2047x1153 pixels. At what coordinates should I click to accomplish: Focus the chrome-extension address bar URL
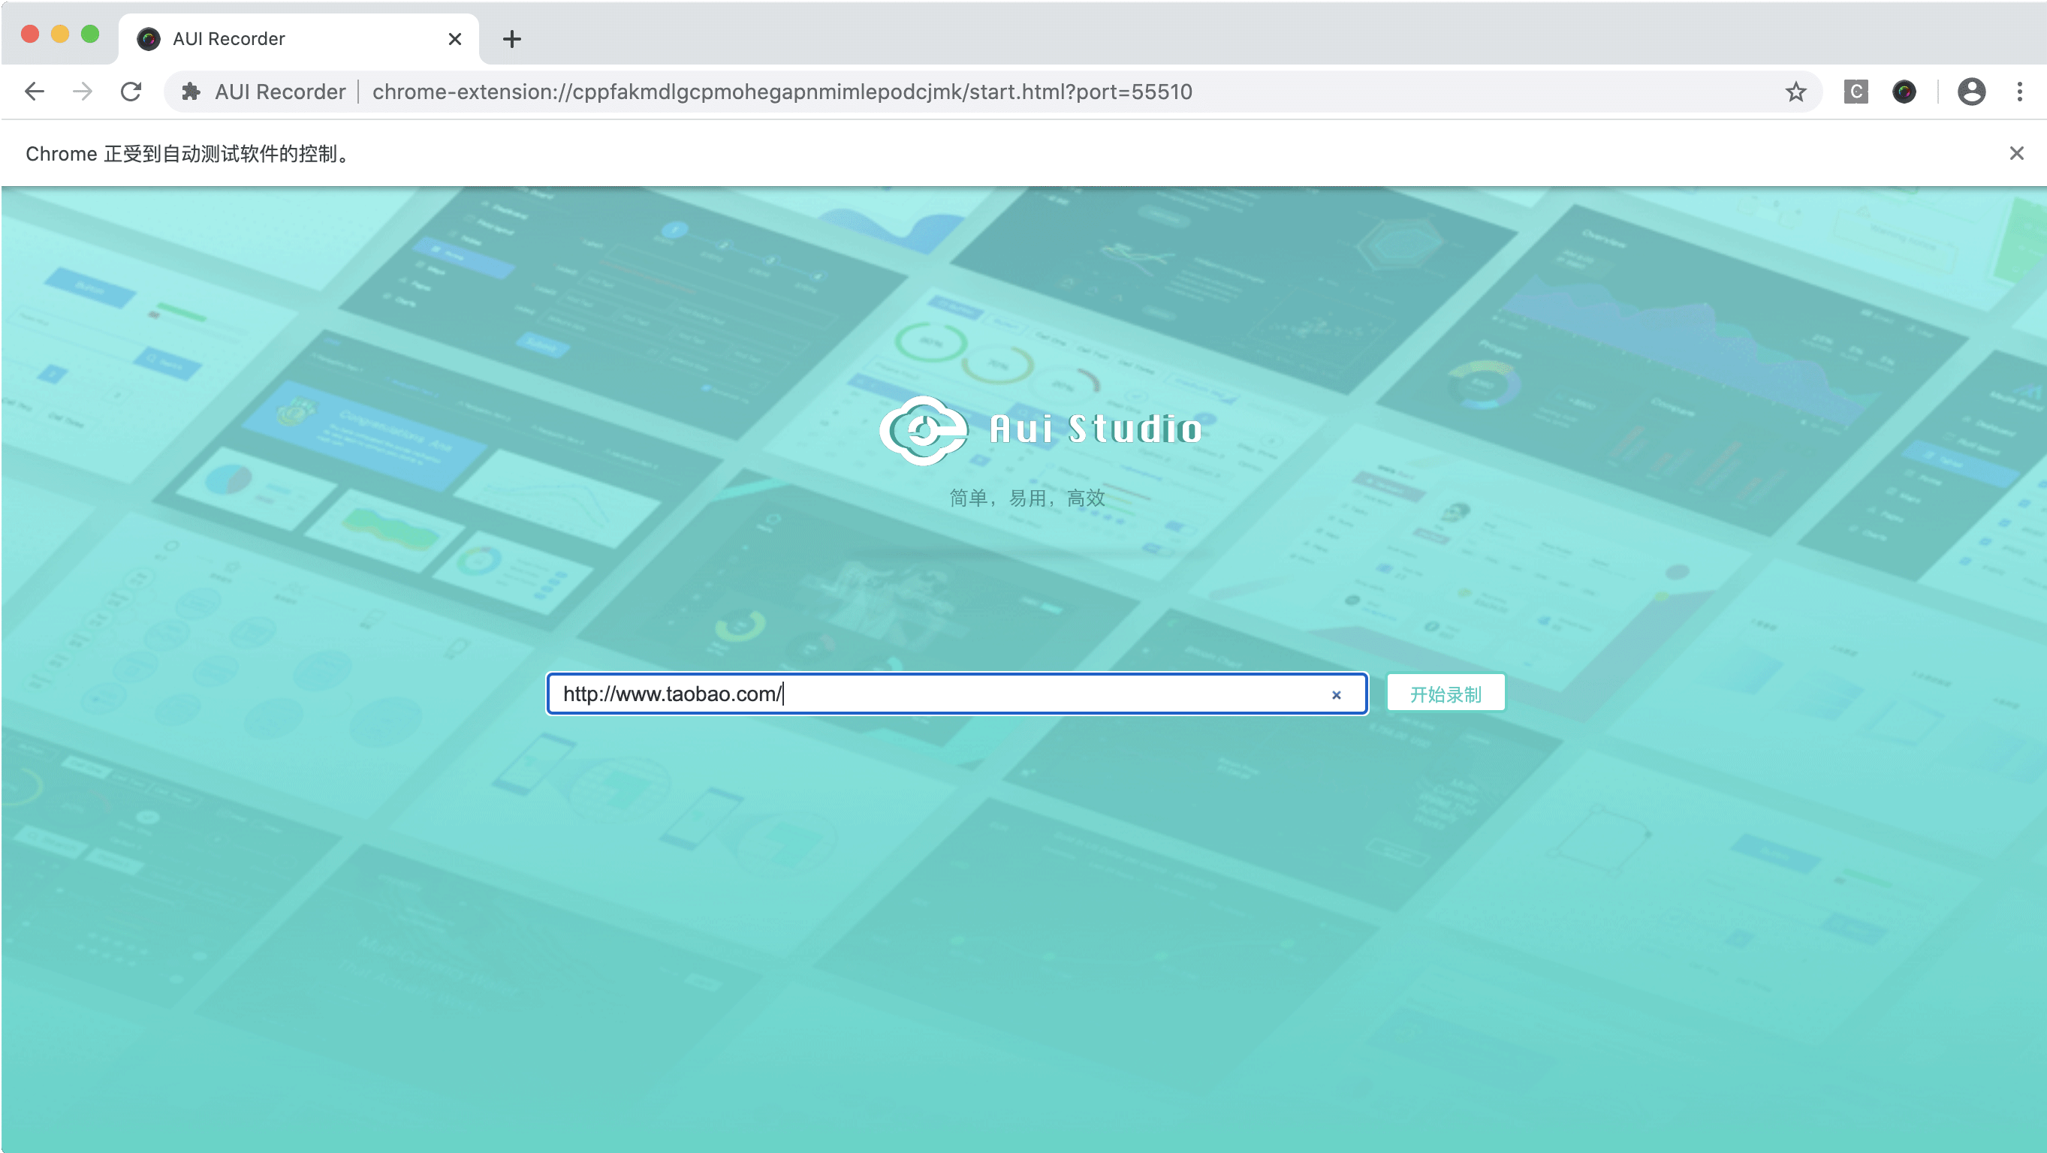click(x=782, y=92)
